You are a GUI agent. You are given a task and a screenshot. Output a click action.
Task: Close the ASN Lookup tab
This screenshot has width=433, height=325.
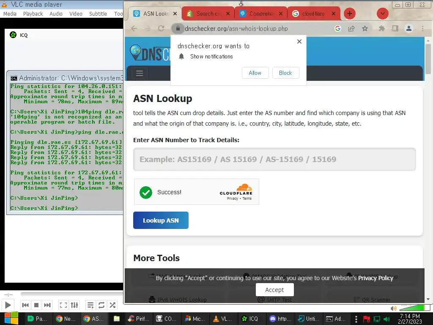pos(175,14)
